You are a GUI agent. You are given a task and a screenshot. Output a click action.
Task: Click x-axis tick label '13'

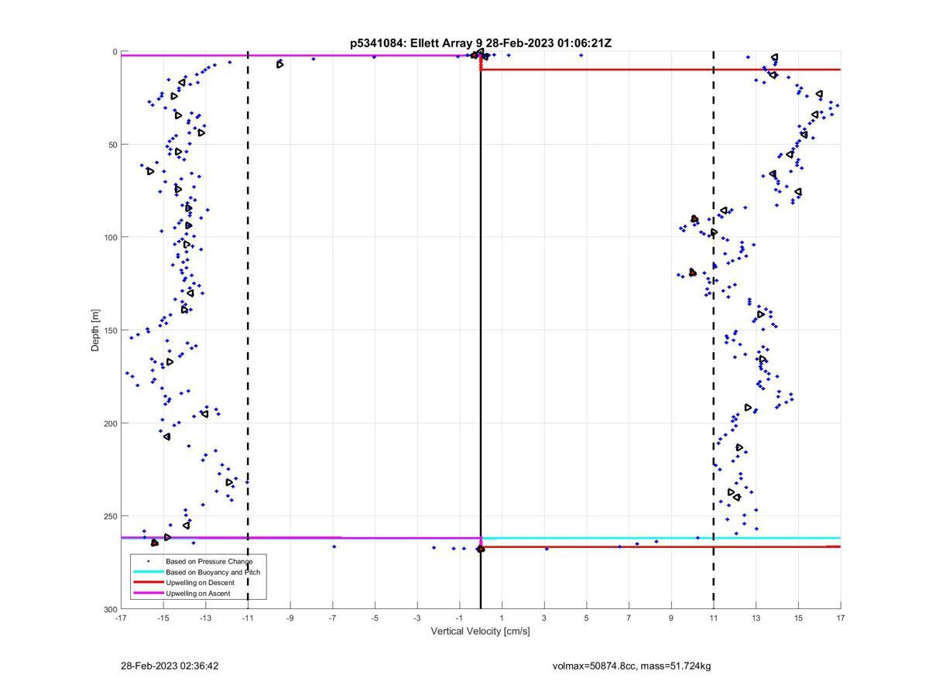pyautogui.click(x=756, y=618)
